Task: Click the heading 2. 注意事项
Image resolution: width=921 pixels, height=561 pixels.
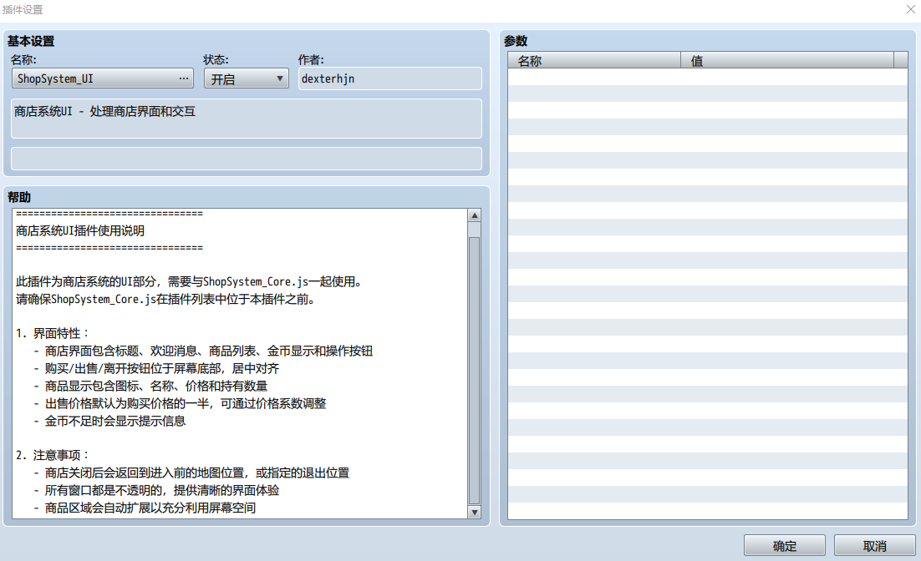Action: (53, 455)
